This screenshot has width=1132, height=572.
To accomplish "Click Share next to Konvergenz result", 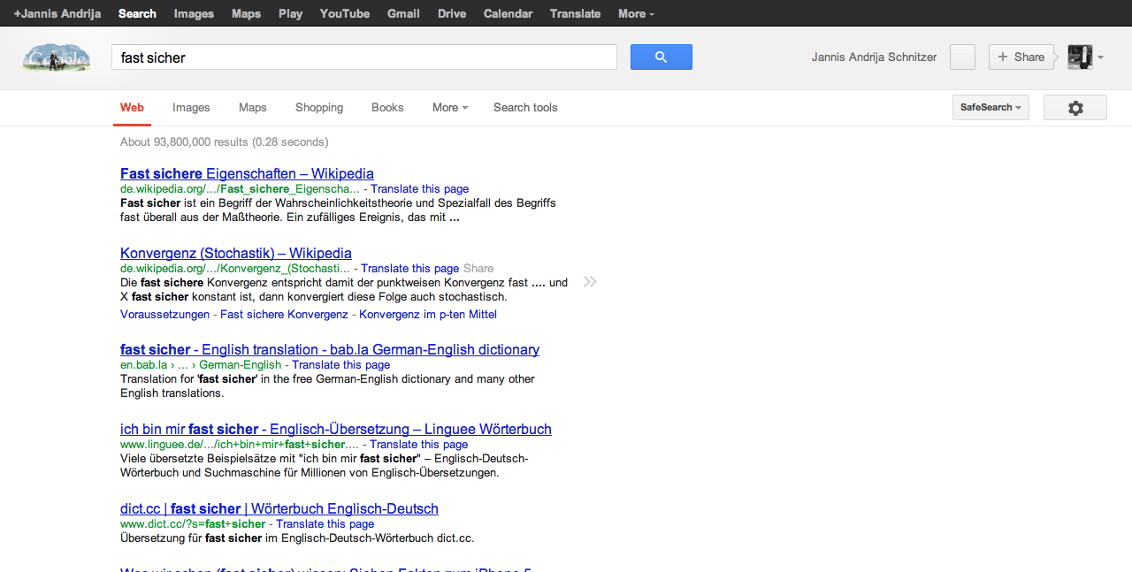I will 478,269.
